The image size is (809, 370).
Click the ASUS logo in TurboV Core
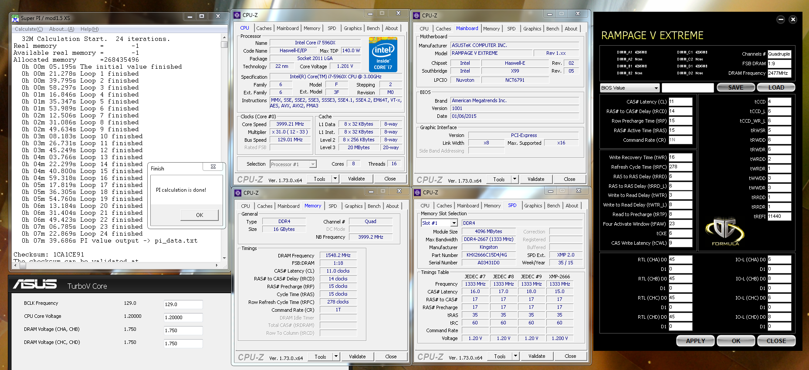click(x=35, y=284)
